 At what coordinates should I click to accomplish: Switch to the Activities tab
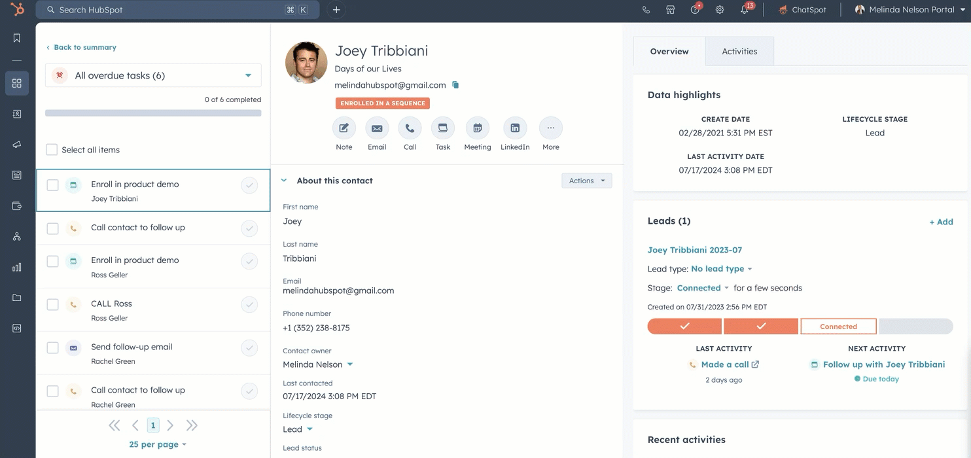tap(739, 51)
